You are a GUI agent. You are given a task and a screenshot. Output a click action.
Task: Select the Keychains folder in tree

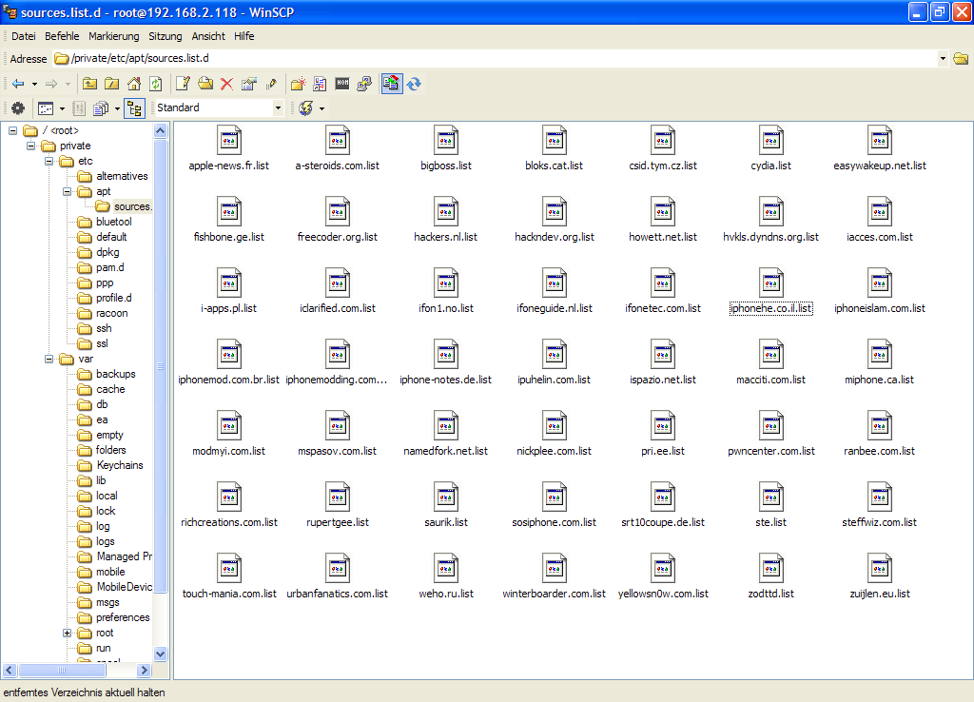[x=119, y=465]
